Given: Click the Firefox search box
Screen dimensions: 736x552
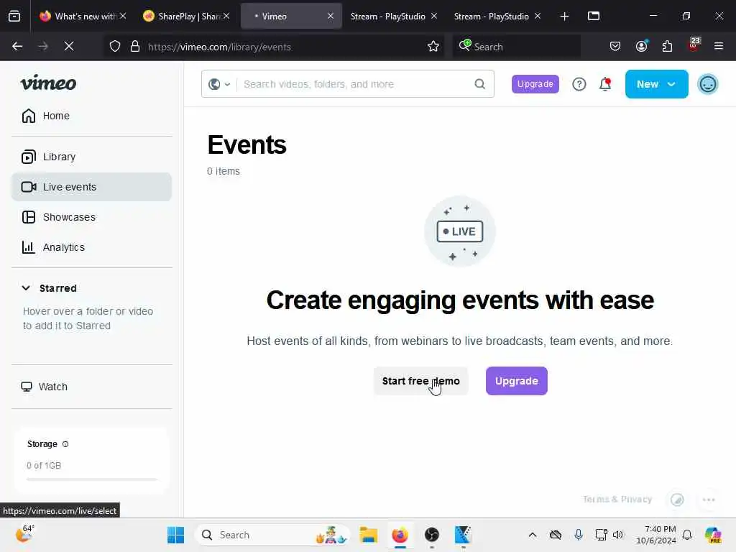Looking at the screenshot, I should tap(516, 47).
